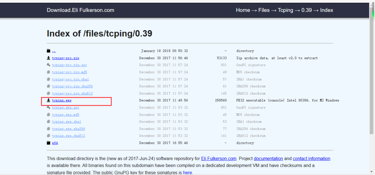Click the hash icon beside tcping-src.zip.md5
Viewport: 375px width, 175px height.
(49, 72)
